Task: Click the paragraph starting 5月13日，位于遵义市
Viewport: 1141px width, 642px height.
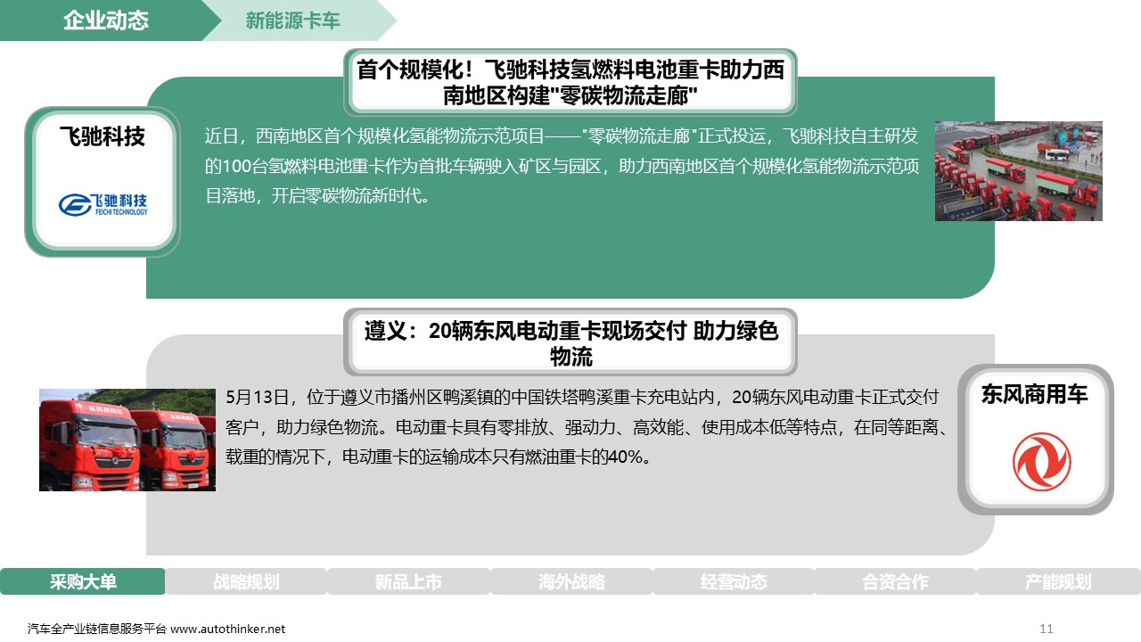Action: pyautogui.click(x=587, y=426)
